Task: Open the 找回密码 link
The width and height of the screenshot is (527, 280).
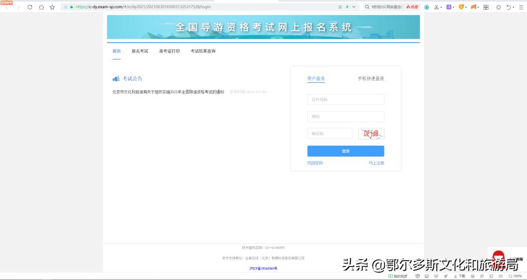Action: point(315,163)
